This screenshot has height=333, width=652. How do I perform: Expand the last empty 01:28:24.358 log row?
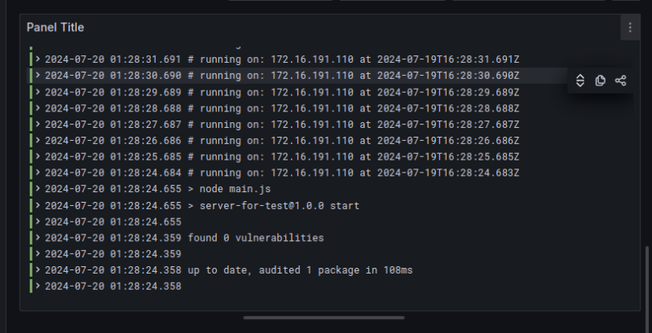coord(38,287)
